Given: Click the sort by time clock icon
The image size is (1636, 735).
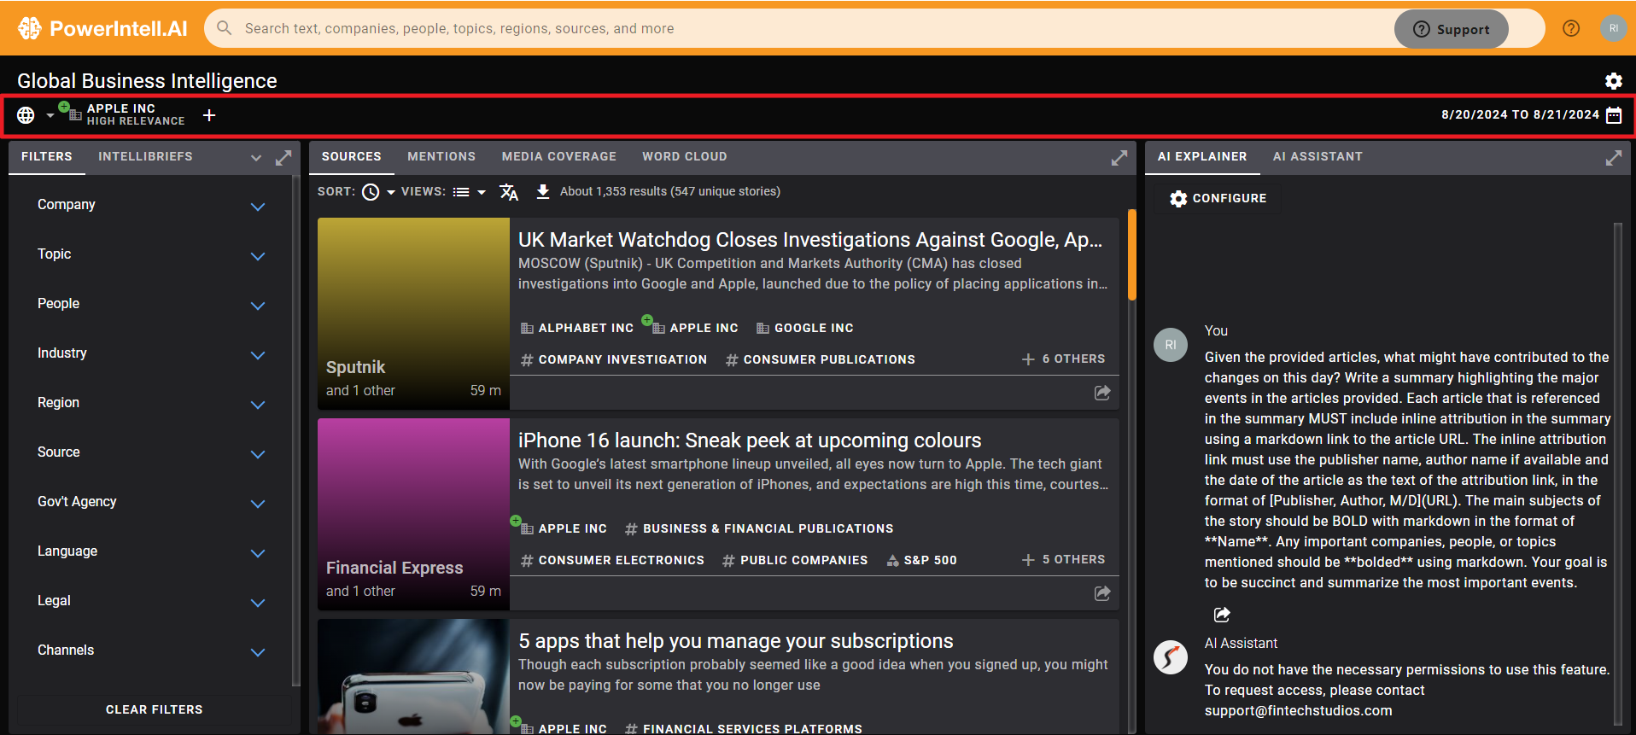Looking at the screenshot, I should [371, 192].
